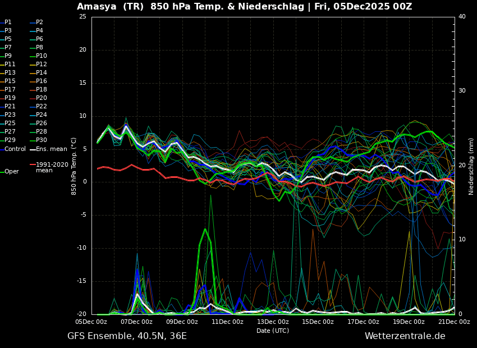This screenshot has width=477, height=348.
Task: Click the P19 legend label
Action: point(10,98)
